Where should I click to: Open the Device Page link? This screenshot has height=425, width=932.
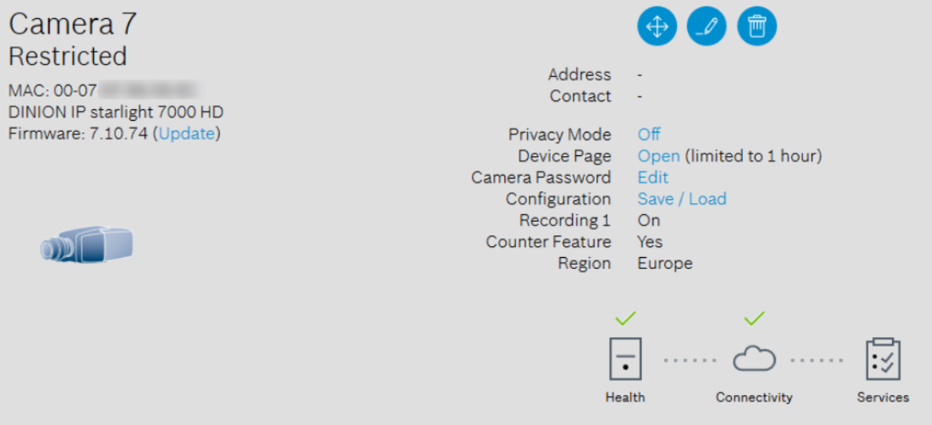click(x=658, y=156)
